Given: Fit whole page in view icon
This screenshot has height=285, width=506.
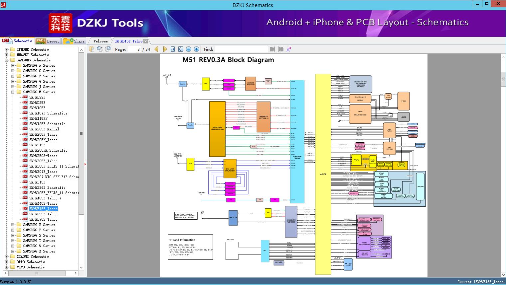Looking at the screenshot, I should [x=181, y=49].
